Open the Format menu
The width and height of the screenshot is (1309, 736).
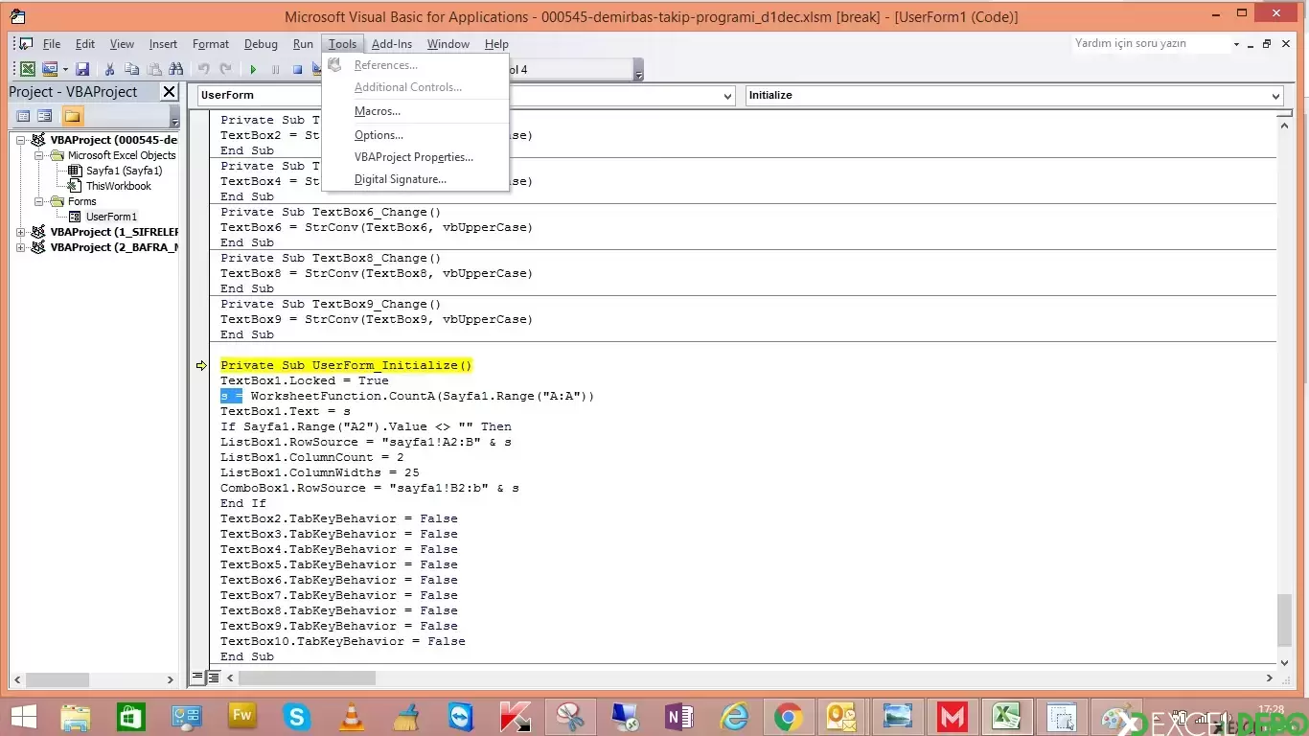pyautogui.click(x=211, y=44)
